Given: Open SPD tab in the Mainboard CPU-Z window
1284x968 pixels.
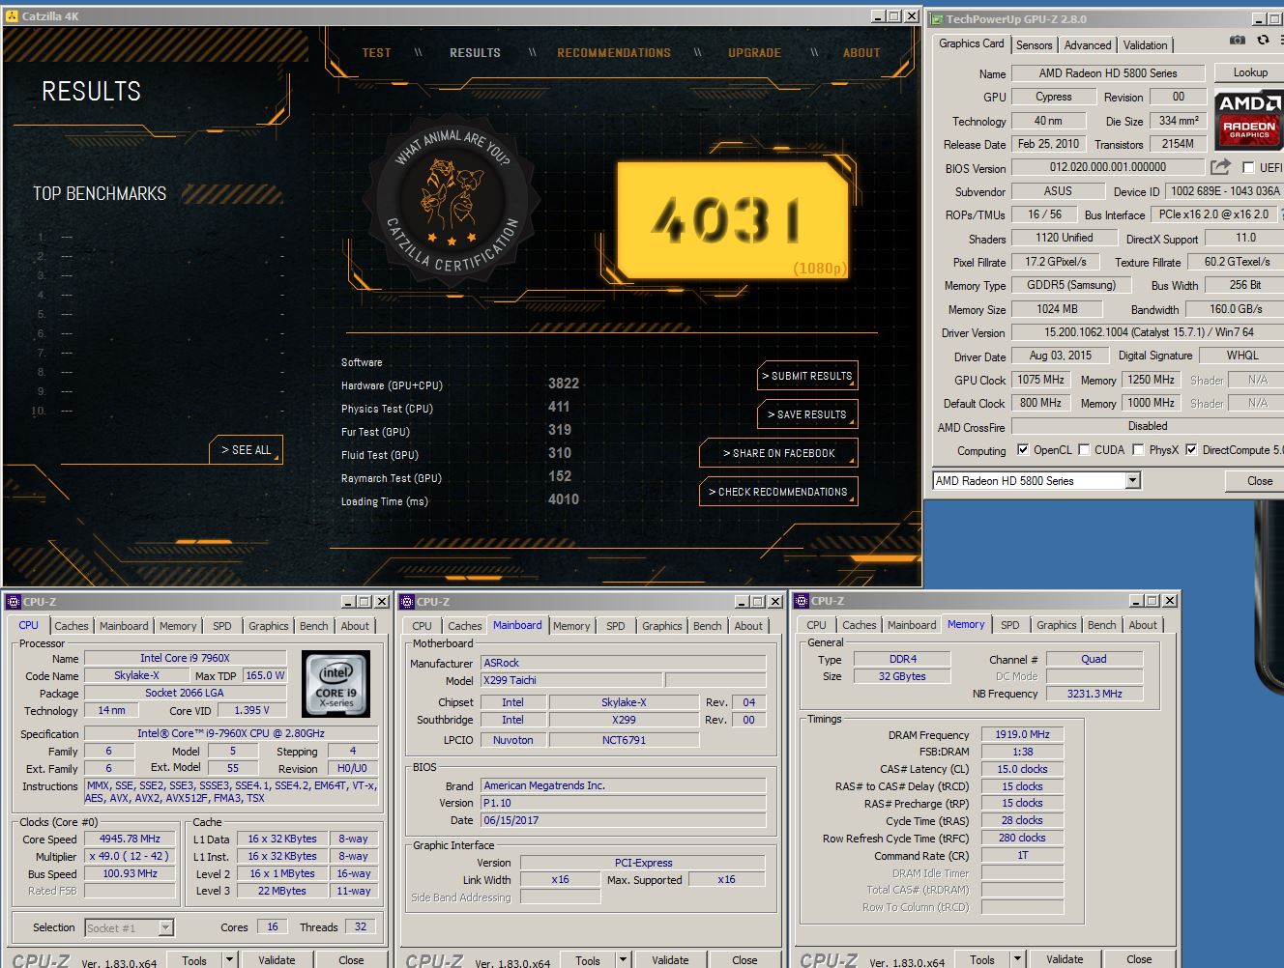Looking at the screenshot, I should coord(616,626).
